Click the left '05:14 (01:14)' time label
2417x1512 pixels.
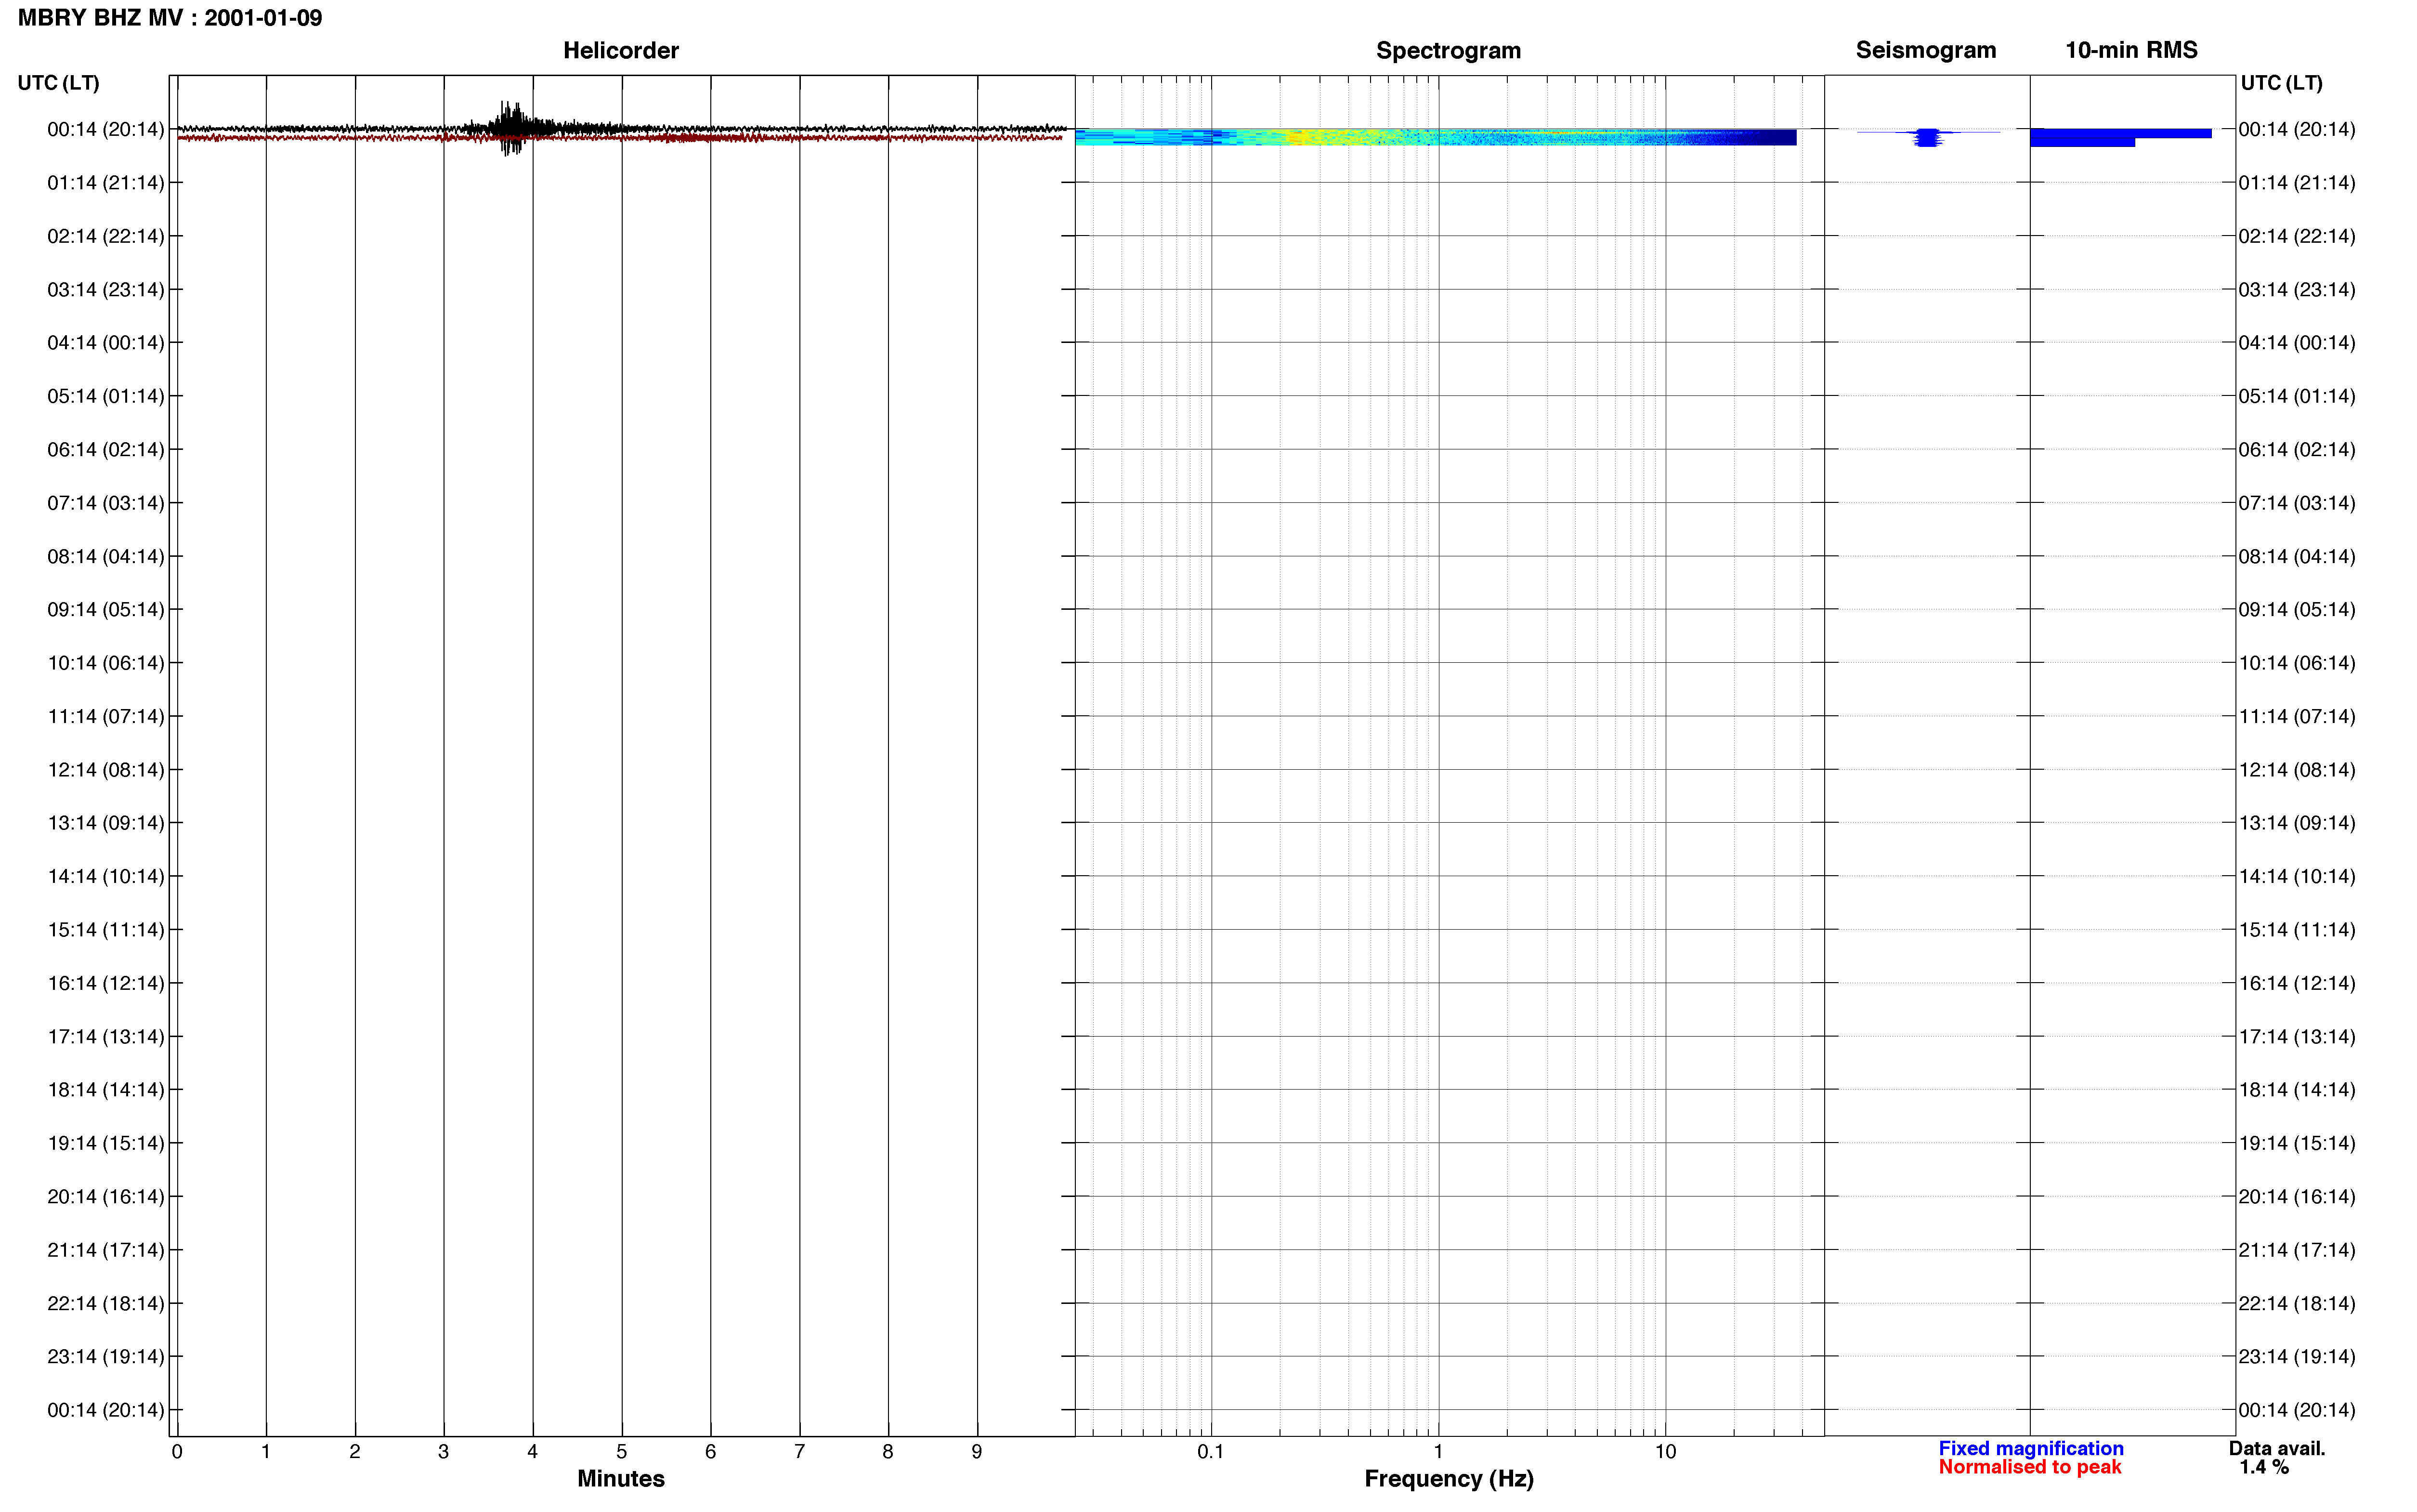tap(105, 396)
